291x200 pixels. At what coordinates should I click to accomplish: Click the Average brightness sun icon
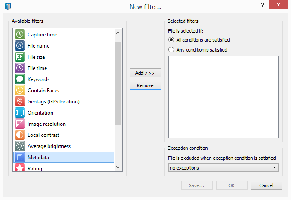20,146
